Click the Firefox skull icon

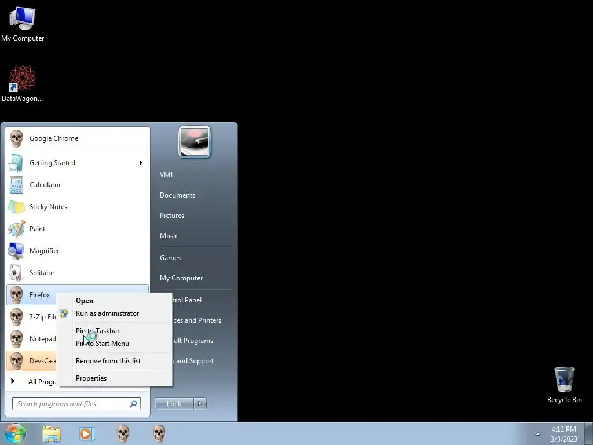point(16,295)
